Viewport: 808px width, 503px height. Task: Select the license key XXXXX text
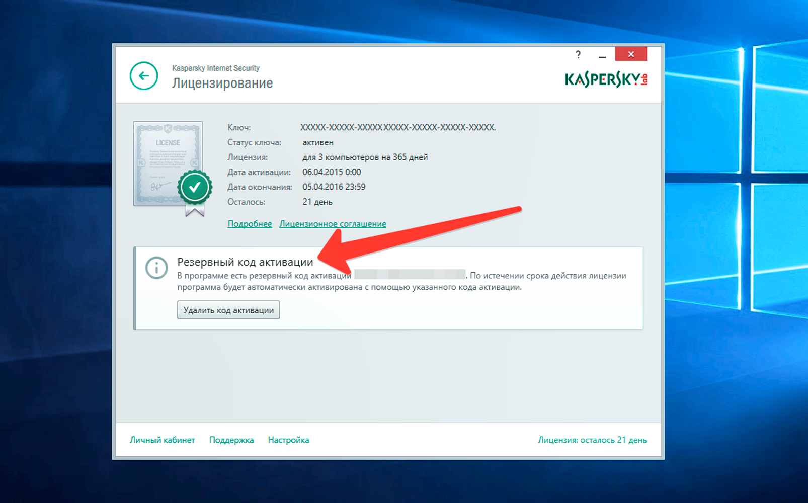pyautogui.click(x=398, y=127)
